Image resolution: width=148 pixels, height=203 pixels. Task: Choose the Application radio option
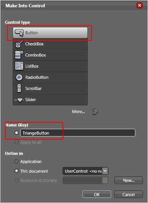(16, 161)
